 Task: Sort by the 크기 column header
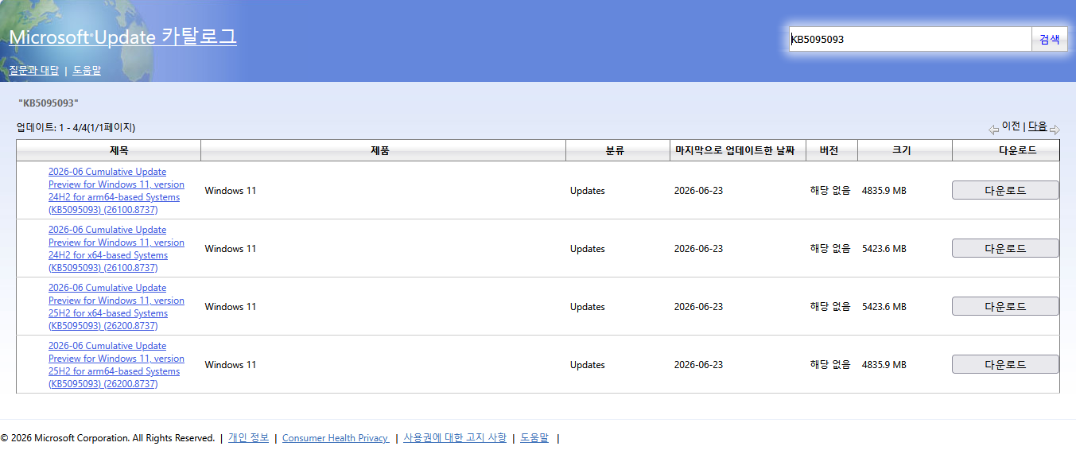pyautogui.click(x=905, y=150)
